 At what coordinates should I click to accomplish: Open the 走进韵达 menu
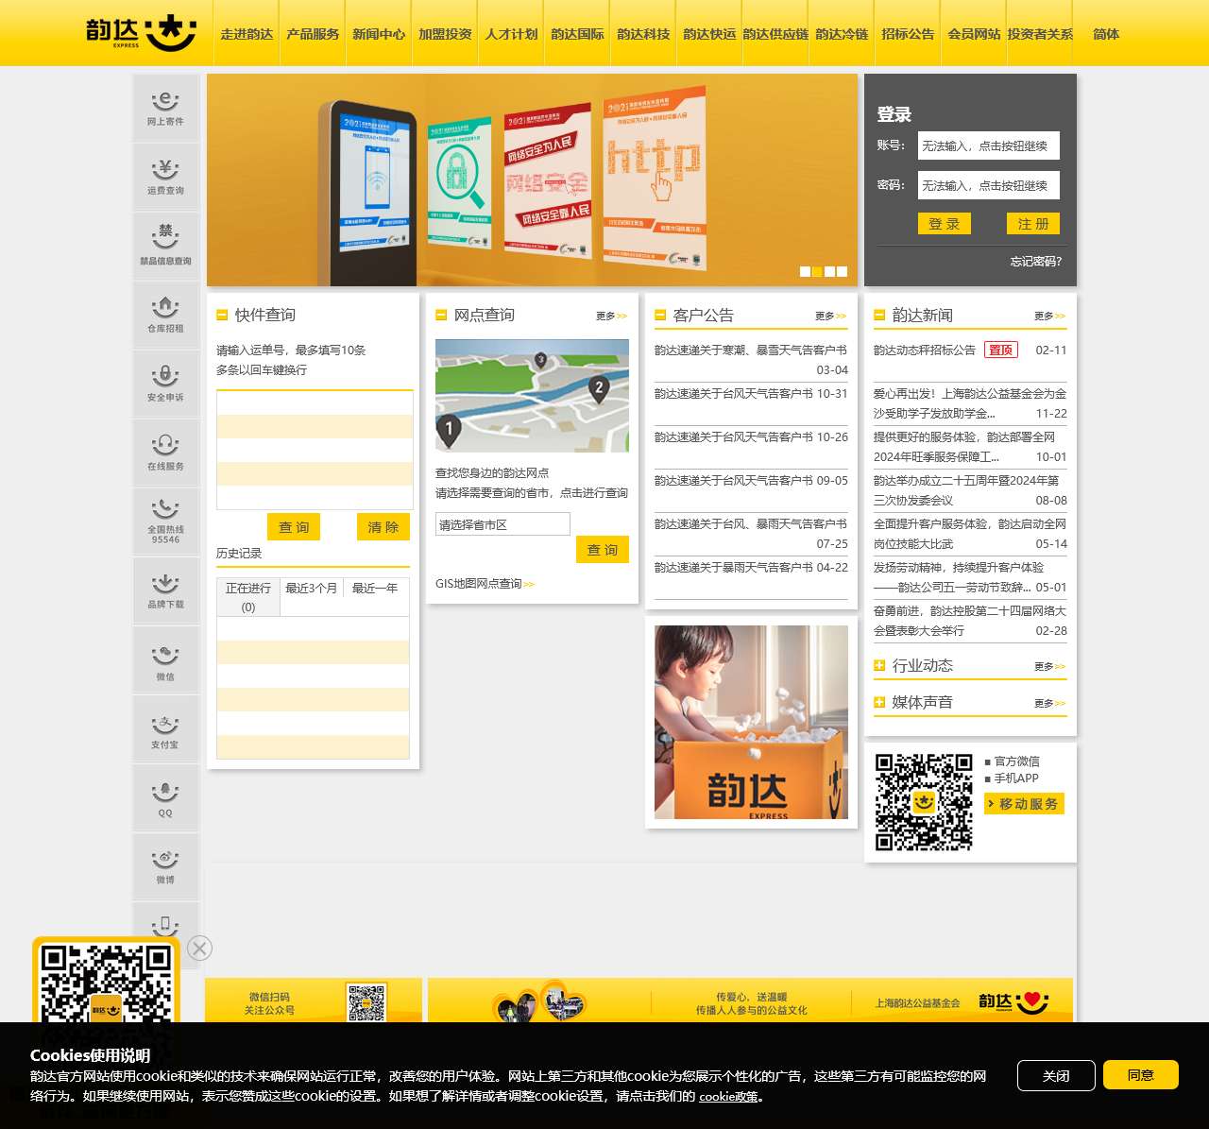(247, 33)
